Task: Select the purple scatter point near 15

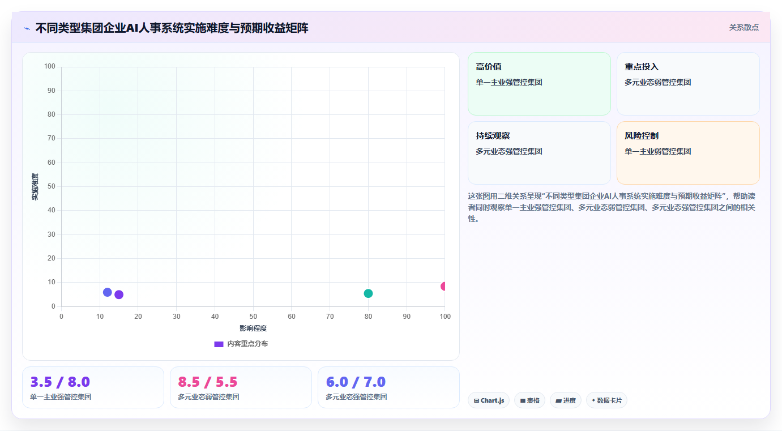Action: point(119,295)
